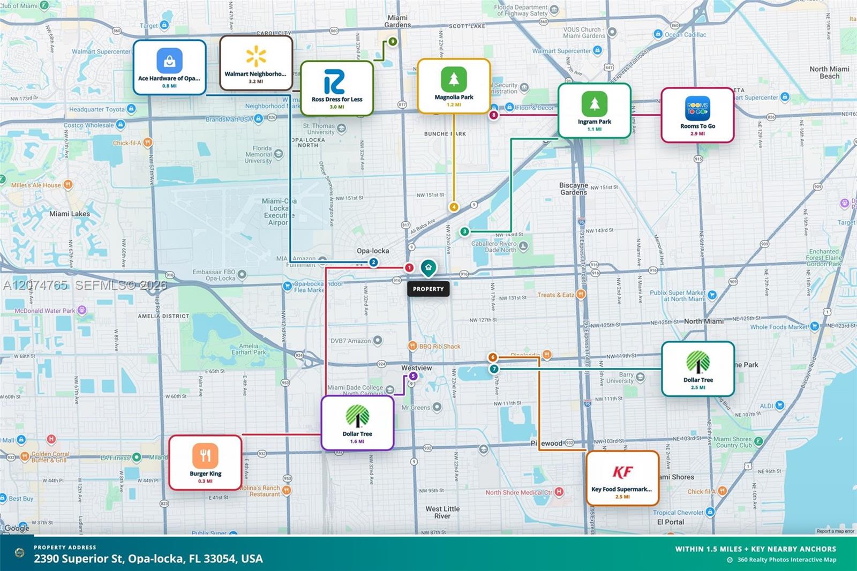Click the Google logo on the map
Image resolution: width=857 pixels, height=571 pixels.
pos(17,528)
